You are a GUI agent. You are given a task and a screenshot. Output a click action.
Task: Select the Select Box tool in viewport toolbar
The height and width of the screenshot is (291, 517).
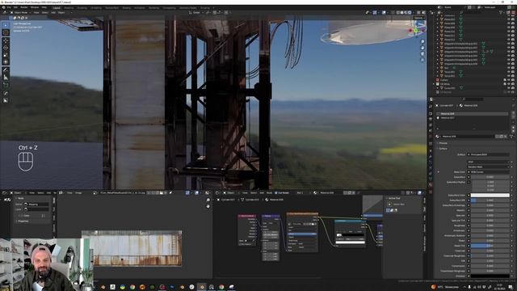[6, 25]
